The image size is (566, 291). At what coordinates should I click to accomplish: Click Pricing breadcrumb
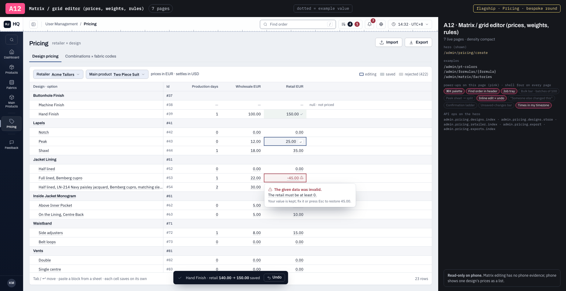(90, 24)
